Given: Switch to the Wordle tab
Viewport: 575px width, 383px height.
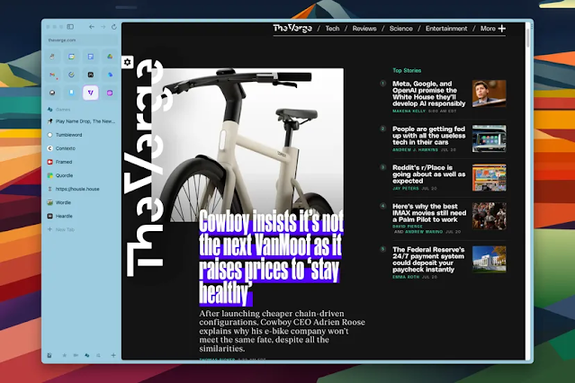Looking at the screenshot, I should (81, 202).
